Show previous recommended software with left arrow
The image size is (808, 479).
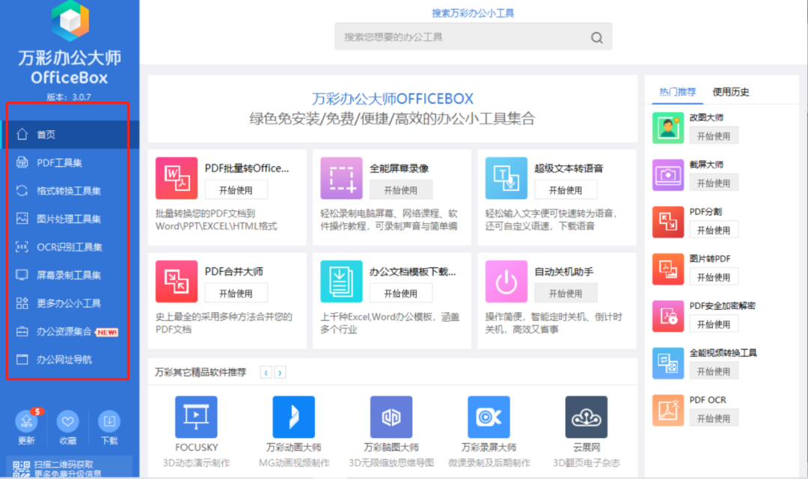tap(266, 372)
